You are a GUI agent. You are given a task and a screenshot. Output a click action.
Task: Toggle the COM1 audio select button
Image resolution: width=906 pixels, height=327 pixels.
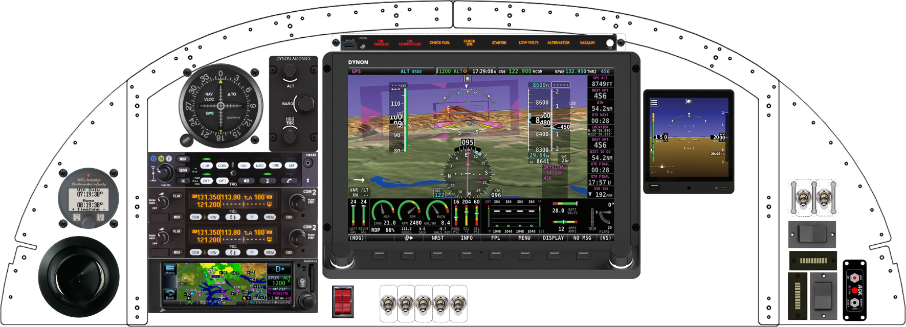click(x=207, y=166)
